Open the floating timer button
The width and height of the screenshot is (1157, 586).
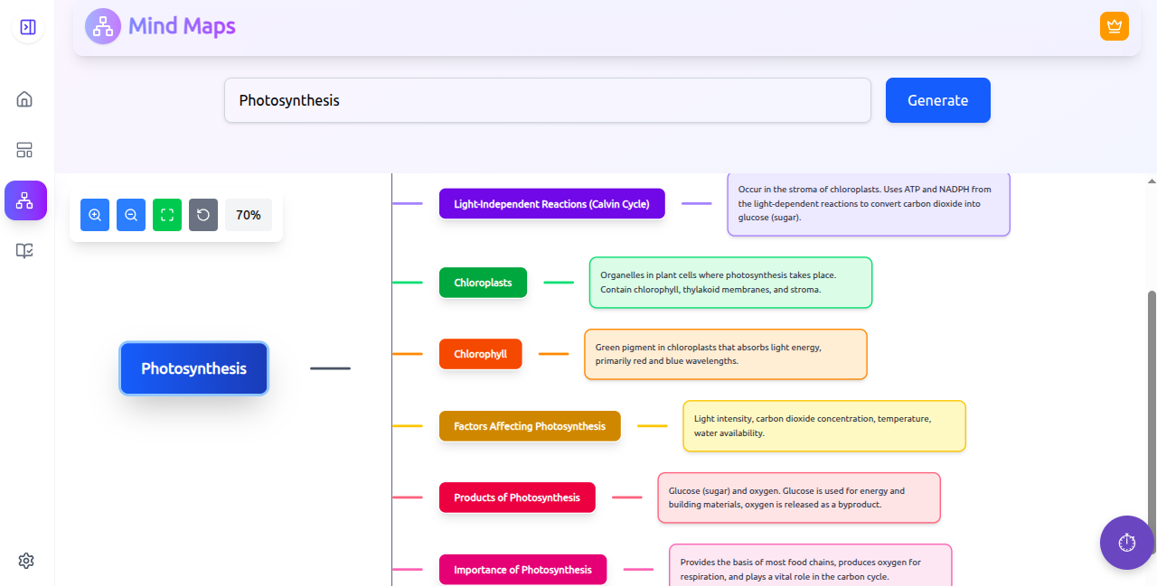point(1127,543)
